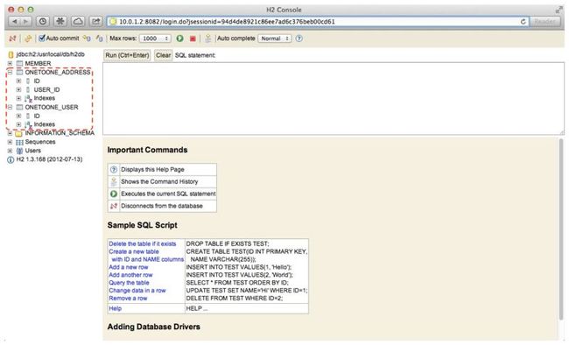
Task: Open command history from the toolbar icon
Action: [208, 39]
